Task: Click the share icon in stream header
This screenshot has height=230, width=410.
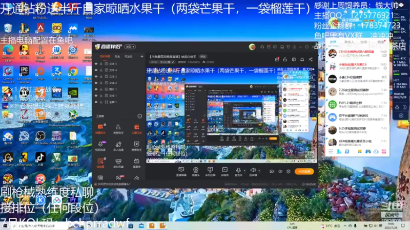Action: pyautogui.click(x=311, y=59)
